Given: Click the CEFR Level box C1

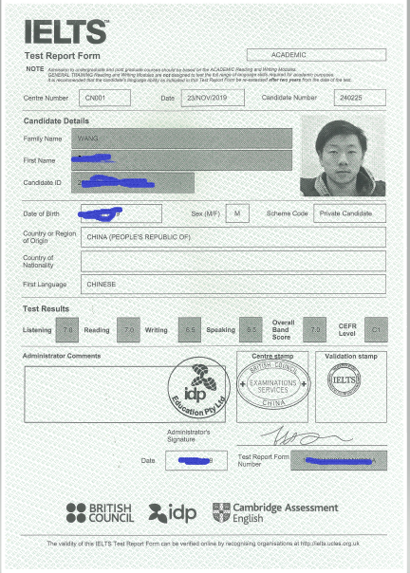Looking at the screenshot, I should [x=377, y=330].
